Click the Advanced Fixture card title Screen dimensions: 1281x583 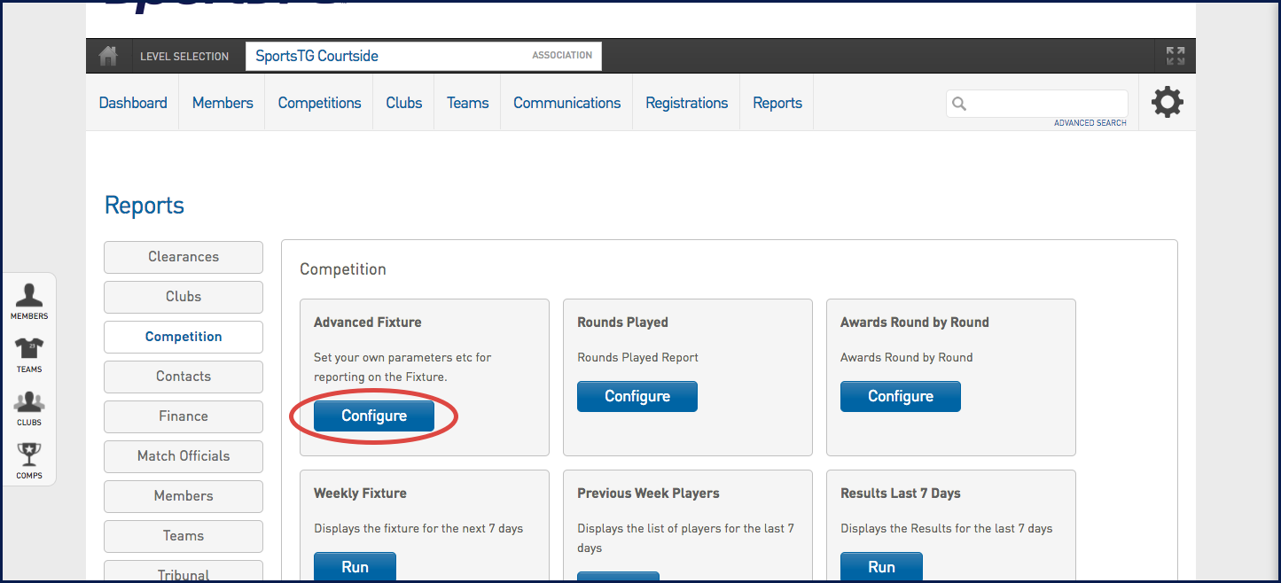368,323
